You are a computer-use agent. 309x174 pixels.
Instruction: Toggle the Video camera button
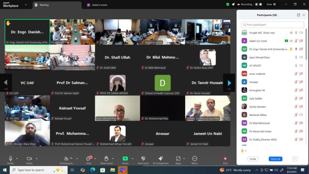pyautogui.click(x=29, y=159)
